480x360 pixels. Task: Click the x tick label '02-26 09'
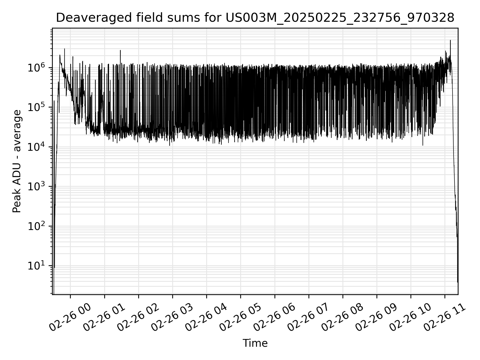pyautogui.click(x=377, y=318)
